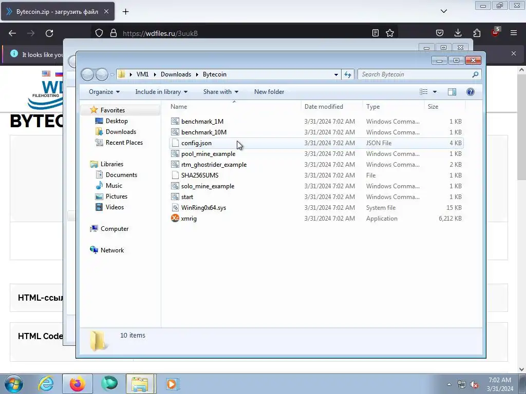Open Firefox hamburger application menu

point(514,33)
